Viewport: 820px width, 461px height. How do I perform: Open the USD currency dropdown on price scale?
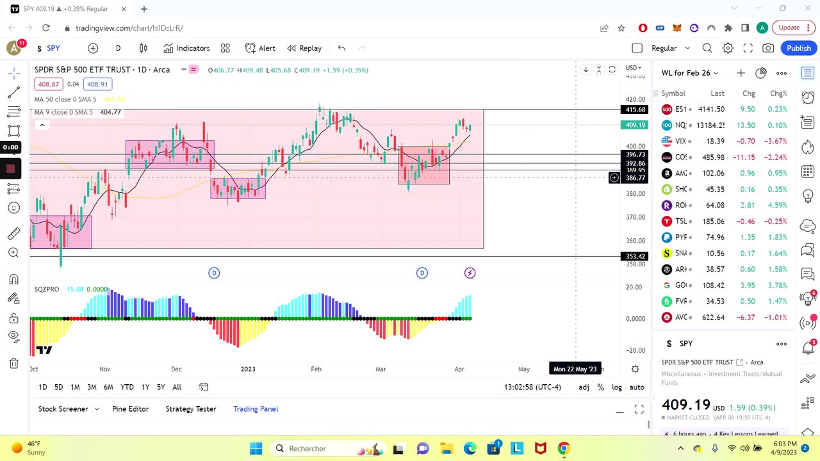point(633,68)
